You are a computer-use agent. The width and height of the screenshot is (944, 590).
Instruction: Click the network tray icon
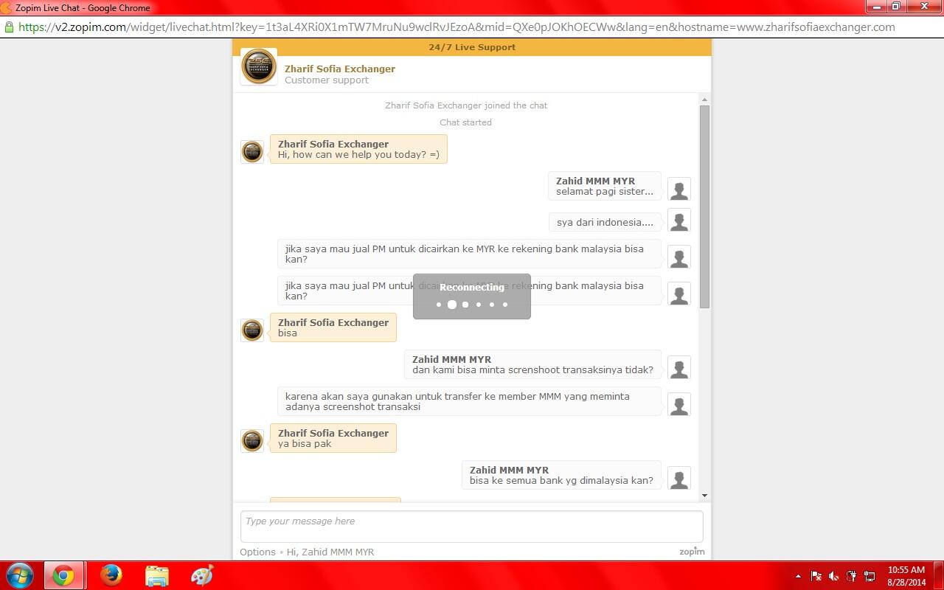click(x=869, y=576)
